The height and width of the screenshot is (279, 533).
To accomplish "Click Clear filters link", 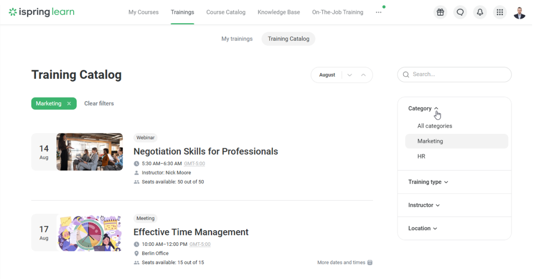I will [x=99, y=103].
